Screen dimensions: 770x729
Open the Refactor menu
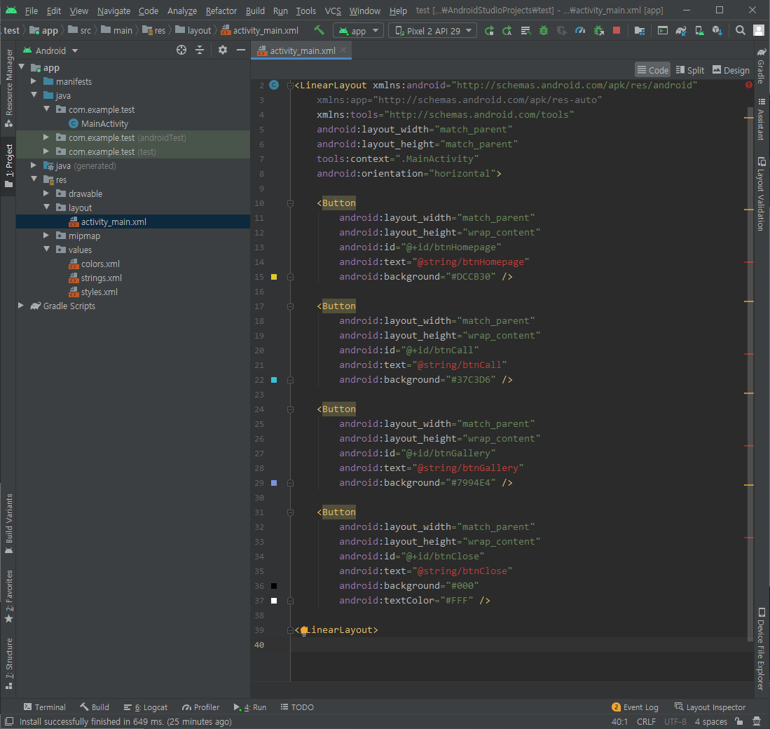[221, 11]
